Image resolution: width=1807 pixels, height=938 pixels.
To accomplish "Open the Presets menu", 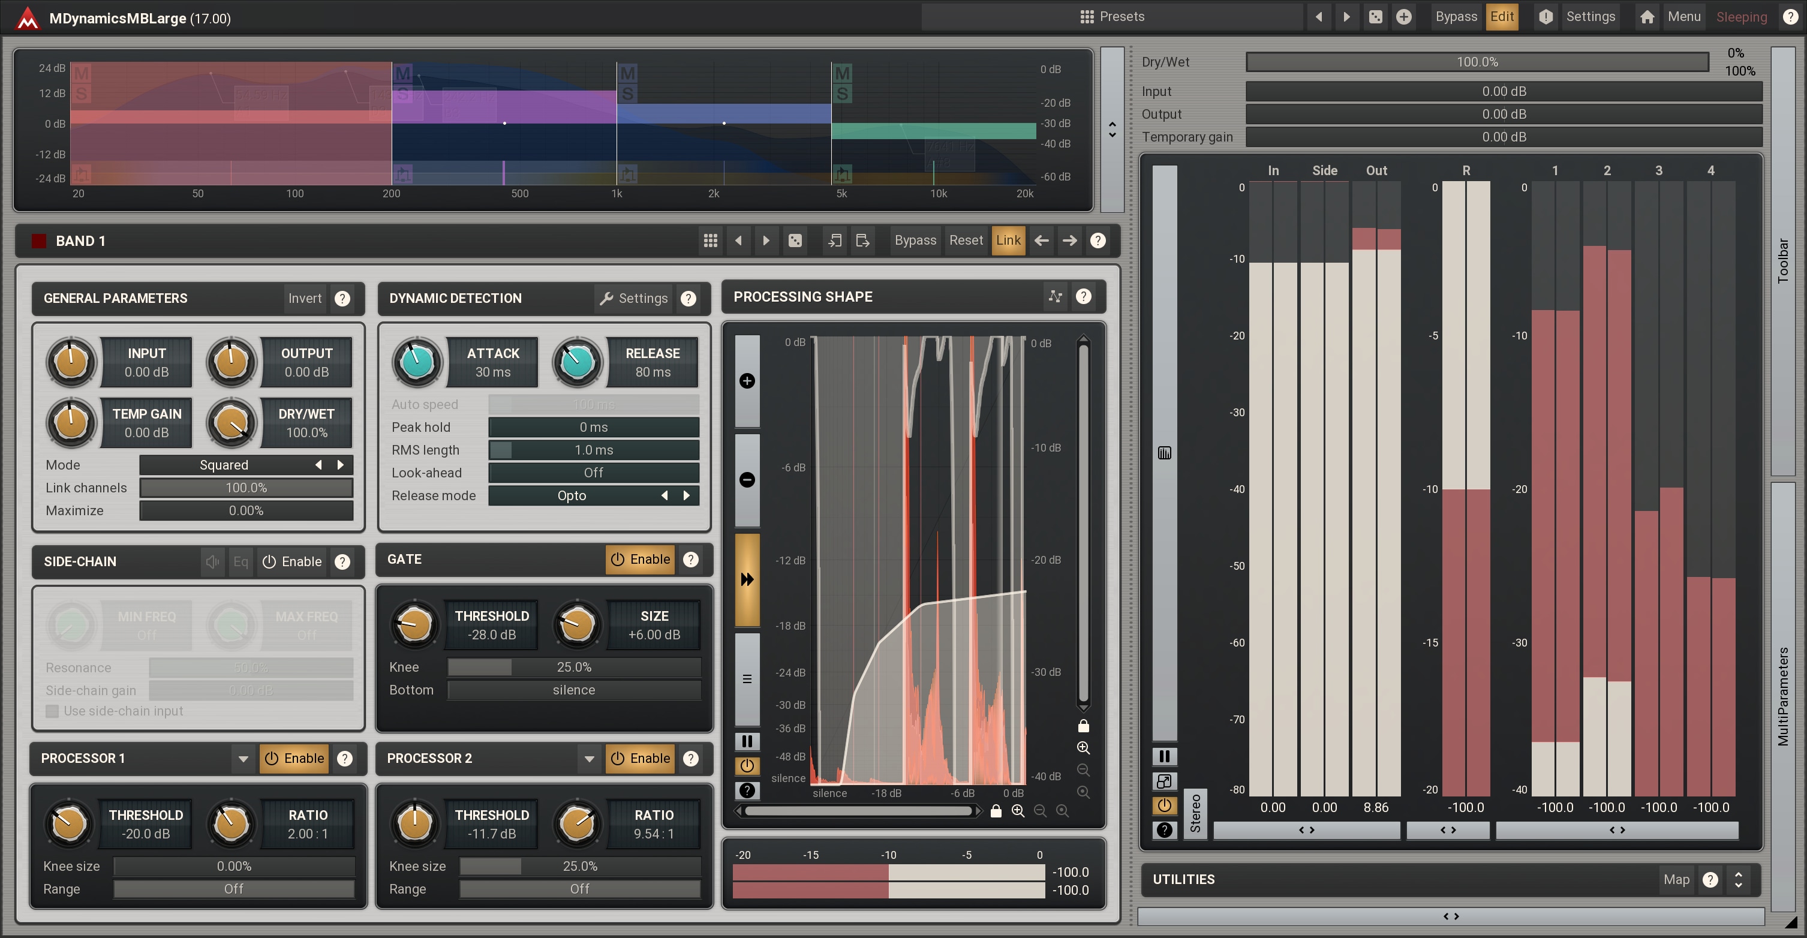I will pyautogui.click(x=1112, y=17).
